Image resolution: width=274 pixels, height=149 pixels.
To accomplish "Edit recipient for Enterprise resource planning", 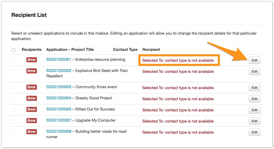I will point(254,60).
